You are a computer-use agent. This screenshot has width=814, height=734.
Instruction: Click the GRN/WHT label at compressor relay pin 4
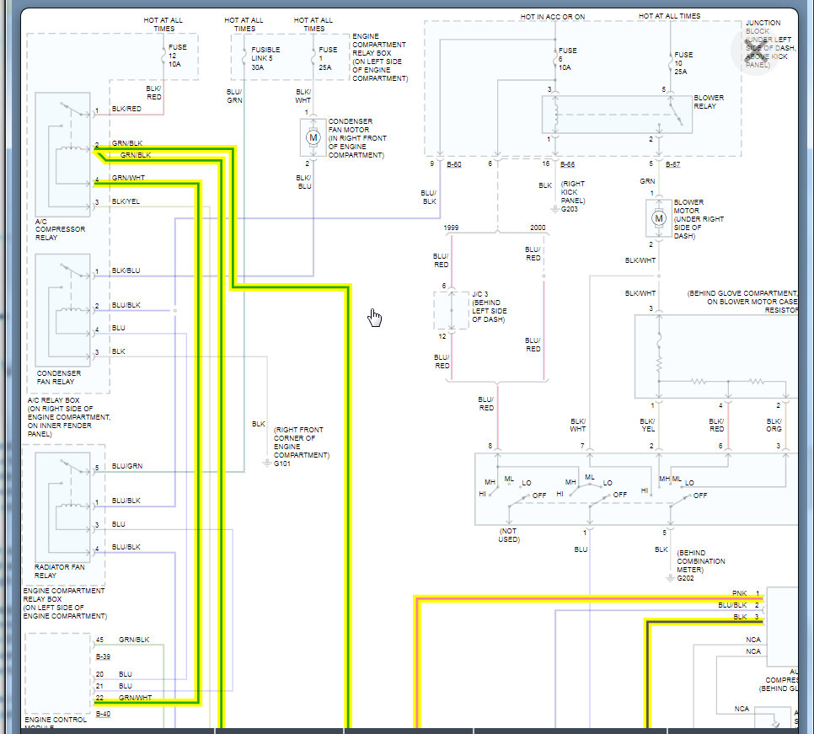128,178
